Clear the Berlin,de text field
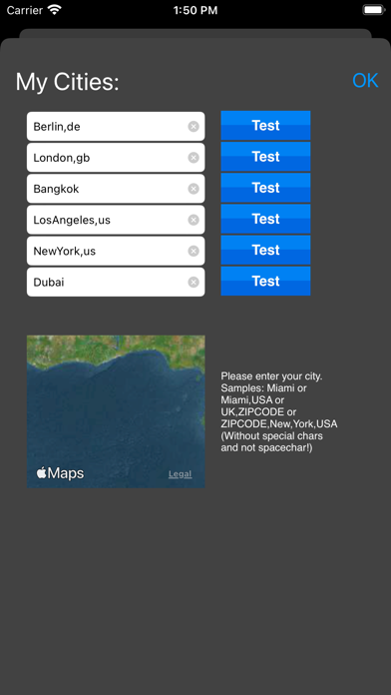The image size is (391, 695). 194,127
